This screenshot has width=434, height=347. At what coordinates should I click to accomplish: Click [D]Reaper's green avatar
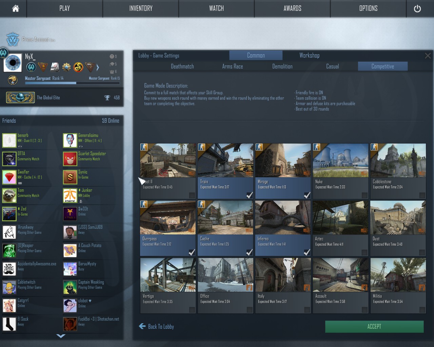[x=9, y=250]
